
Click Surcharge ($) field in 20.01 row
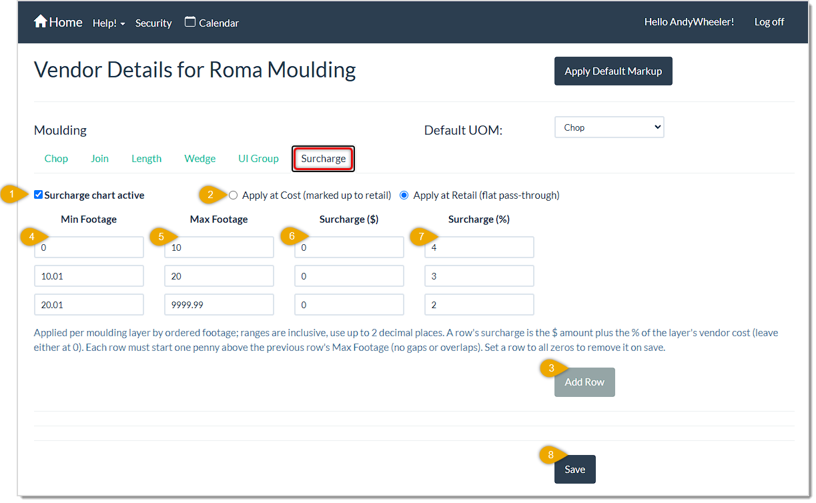[349, 305]
